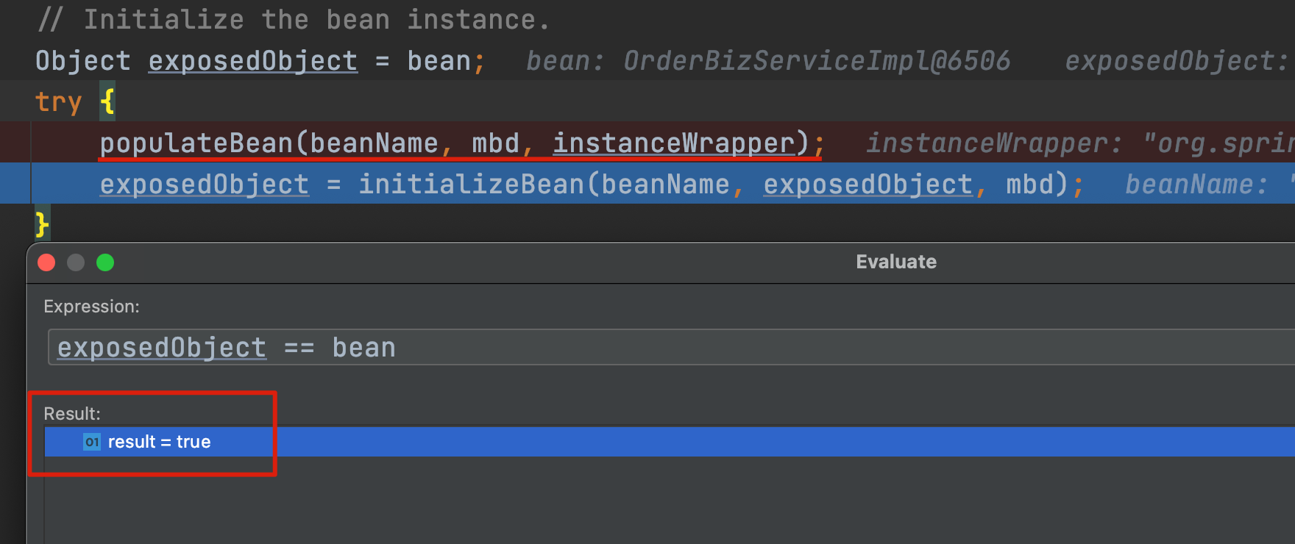
Task: Click the boolean type icon beside result
Action: click(x=91, y=442)
